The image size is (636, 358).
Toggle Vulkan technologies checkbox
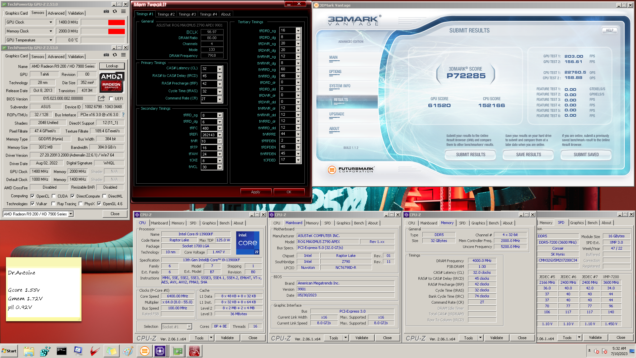click(x=32, y=204)
